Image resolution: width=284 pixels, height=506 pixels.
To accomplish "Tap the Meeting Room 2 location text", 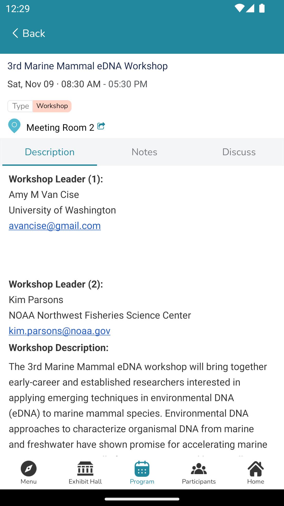I will pyautogui.click(x=60, y=128).
